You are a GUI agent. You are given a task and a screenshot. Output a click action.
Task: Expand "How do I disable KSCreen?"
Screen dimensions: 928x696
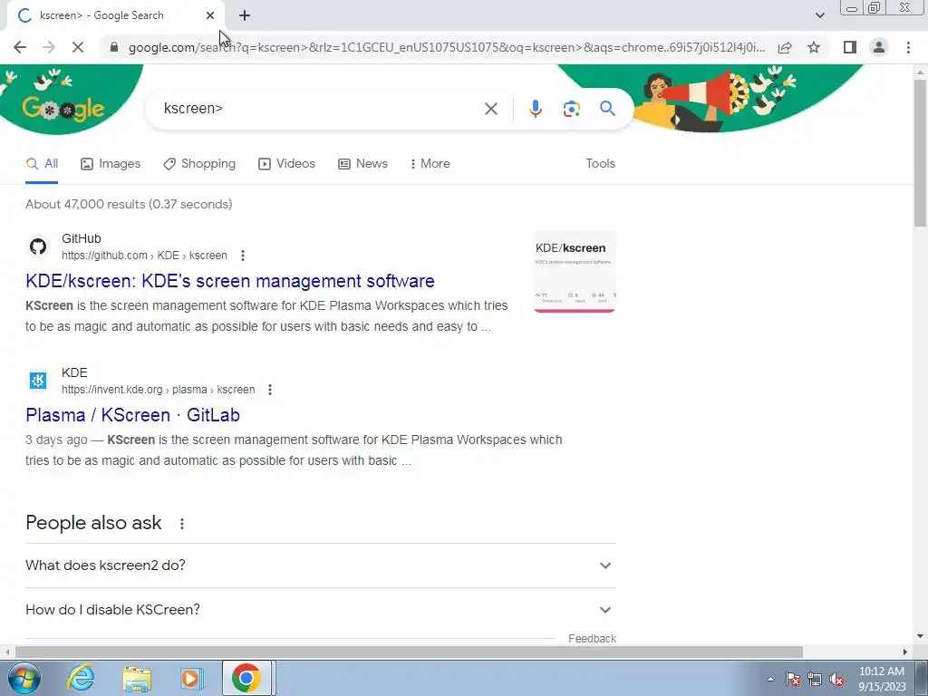coord(320,610)
